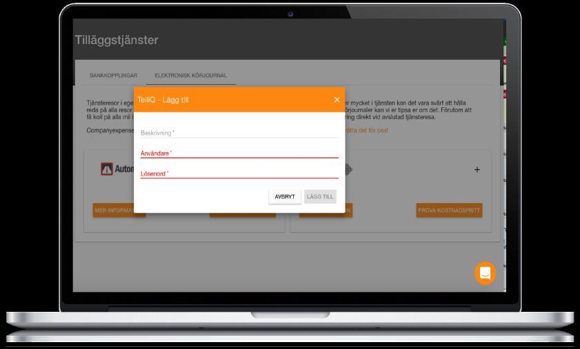This screenshot has height=349, width=580.
Task: Focus the Användare field
Action: point(239,154)
